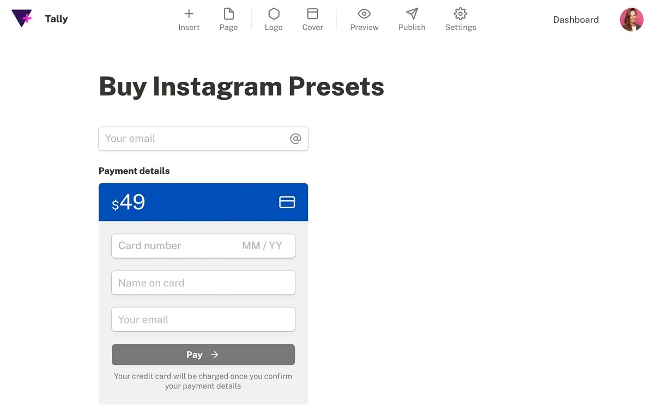Focus the payment Your email field
Screen dimensions: 654x409
(203, 320)
